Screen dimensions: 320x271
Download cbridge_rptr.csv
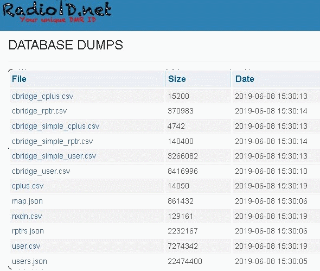[40, 111]
